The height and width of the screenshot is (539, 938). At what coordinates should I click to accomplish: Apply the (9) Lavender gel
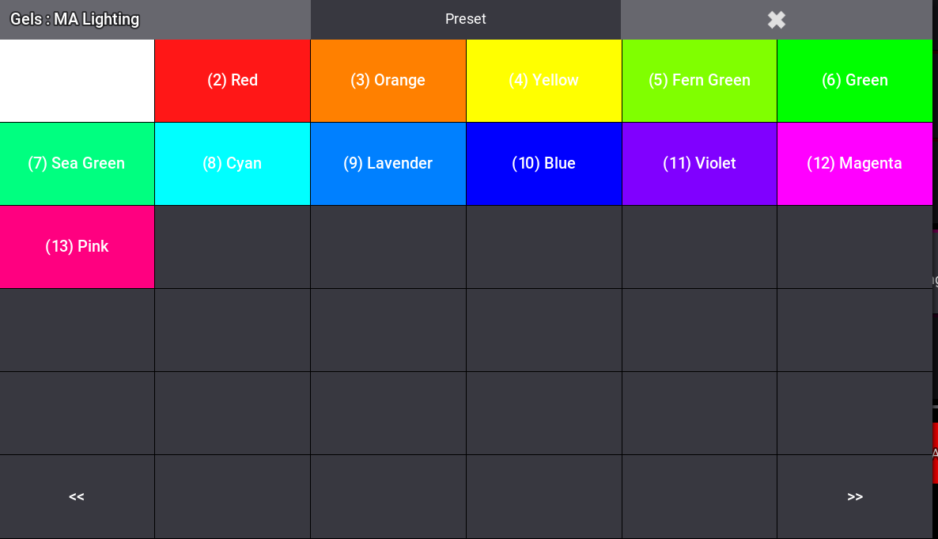388,164
